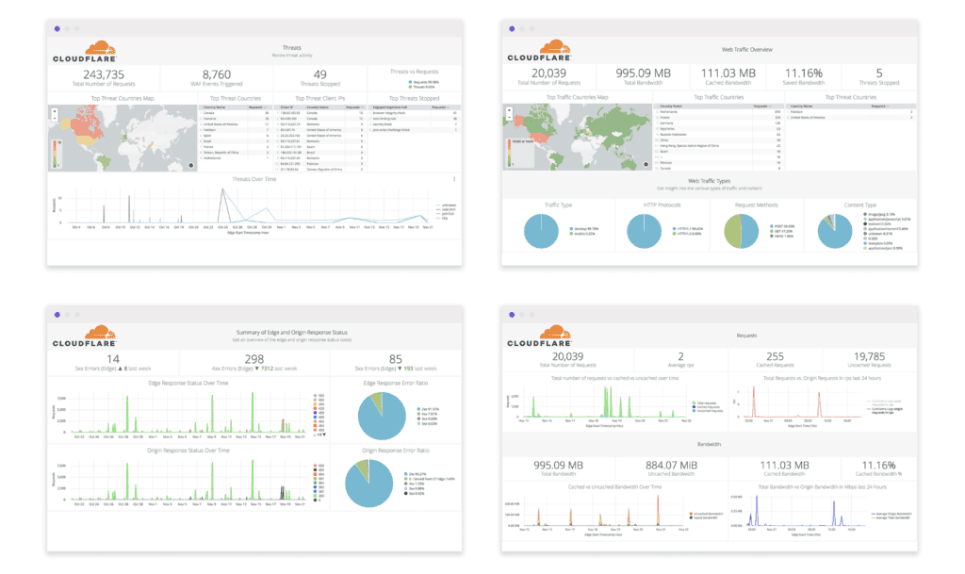Click the color scale legend on the threat map
The height and width of the screenshot is (574, 965).
57,153
